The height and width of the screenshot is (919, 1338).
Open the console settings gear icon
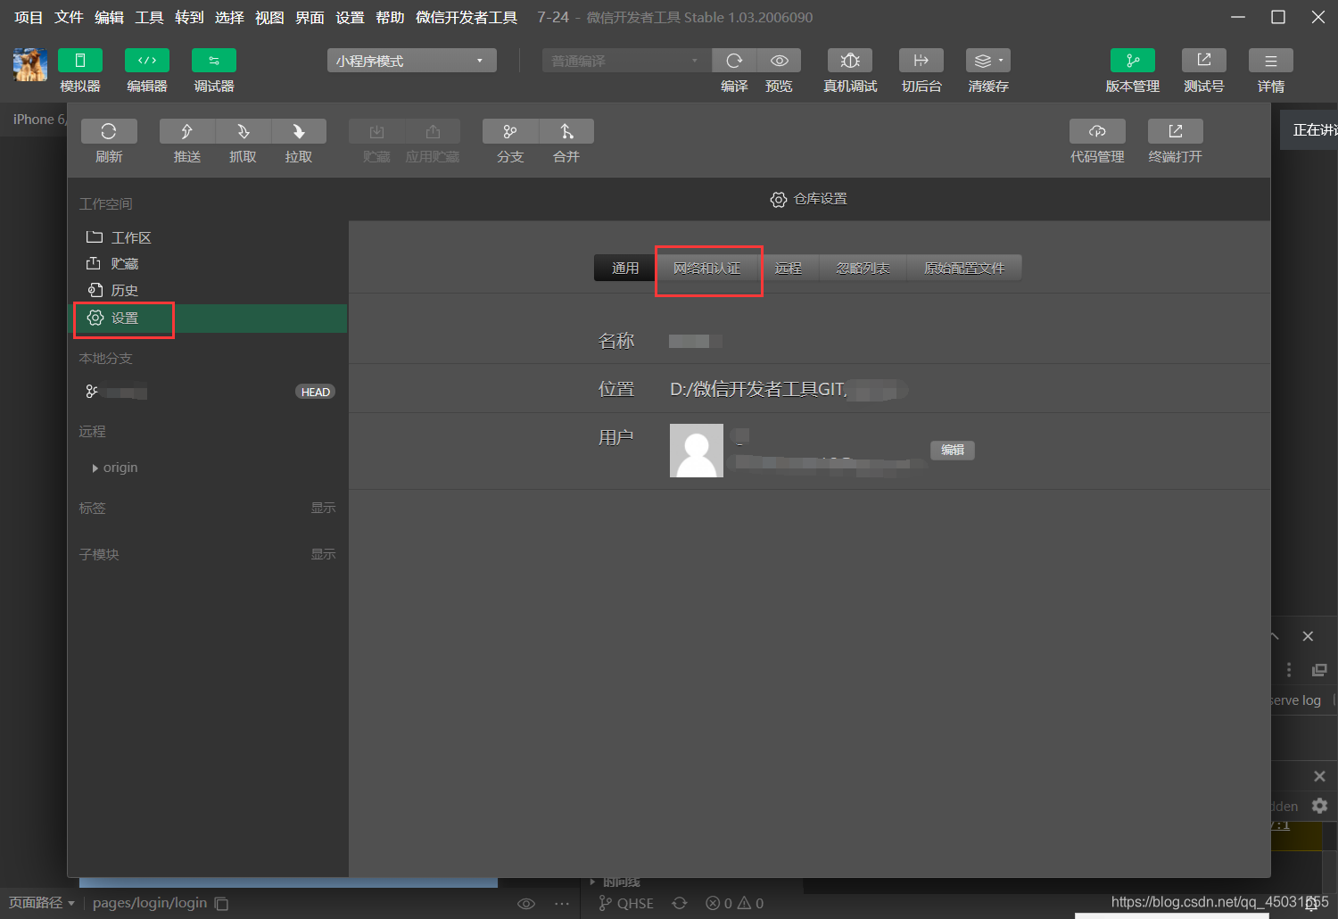(x=1319, y=806)
